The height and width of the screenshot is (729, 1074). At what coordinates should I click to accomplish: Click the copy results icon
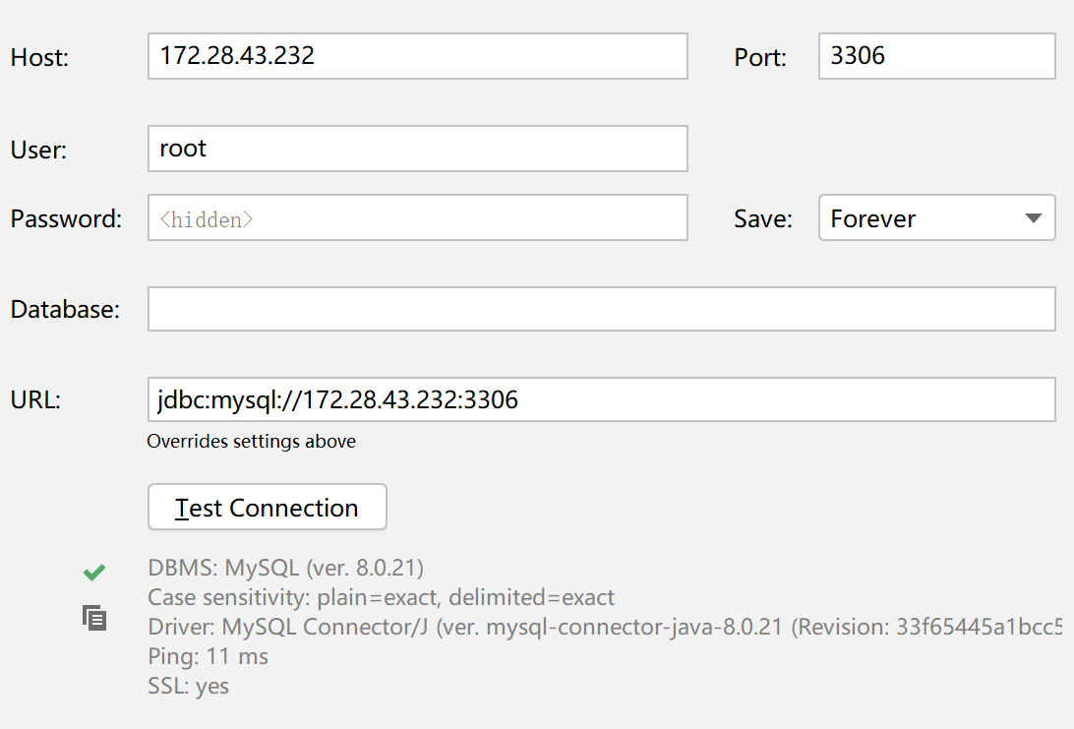pos(94,618)
